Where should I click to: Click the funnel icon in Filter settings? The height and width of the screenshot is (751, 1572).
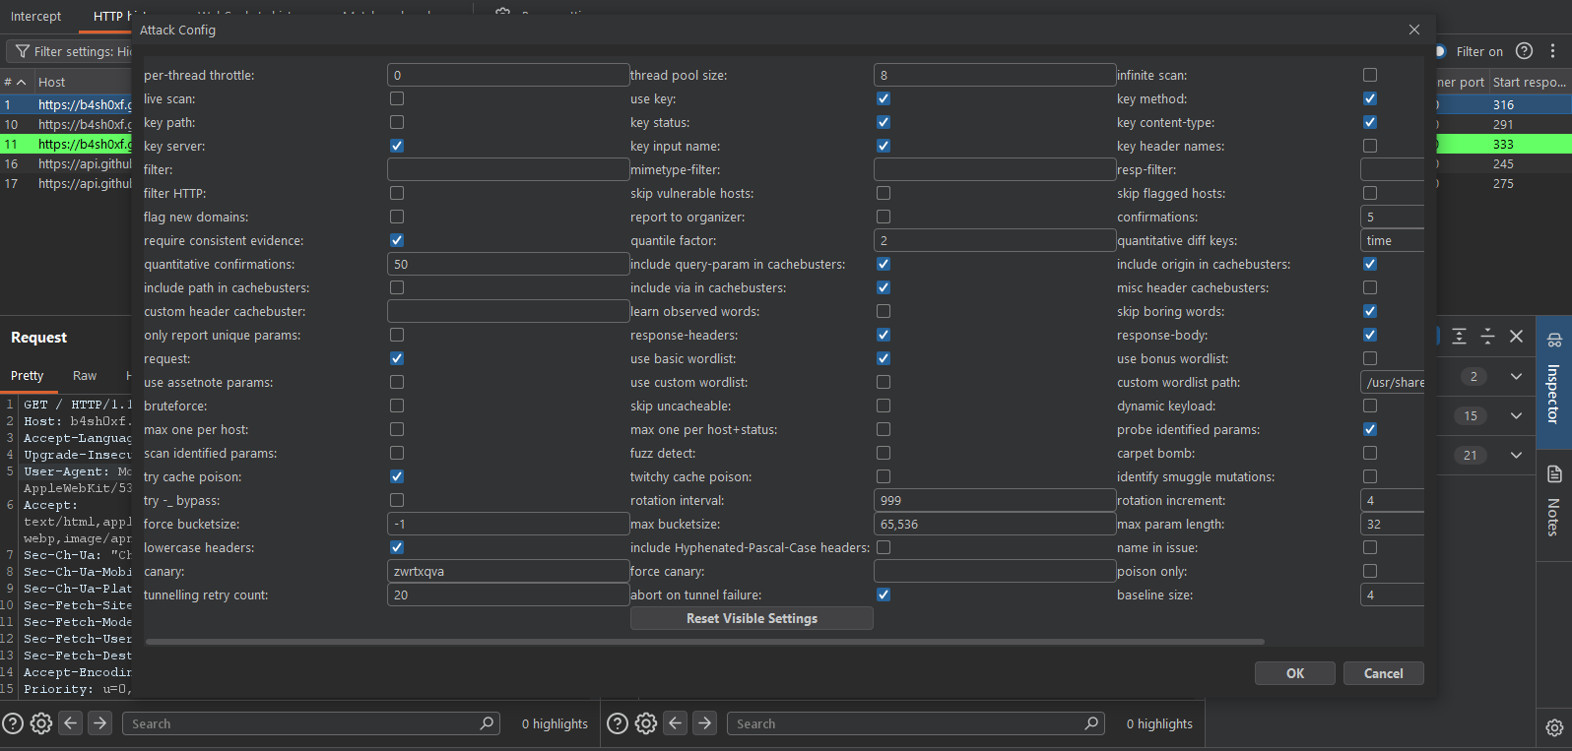(22, 51)
